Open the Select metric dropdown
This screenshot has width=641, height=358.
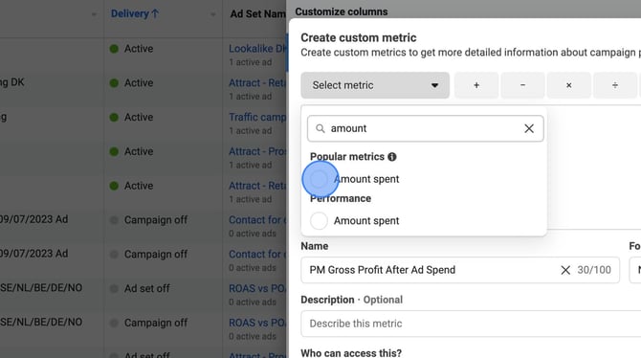pos(375,85)
